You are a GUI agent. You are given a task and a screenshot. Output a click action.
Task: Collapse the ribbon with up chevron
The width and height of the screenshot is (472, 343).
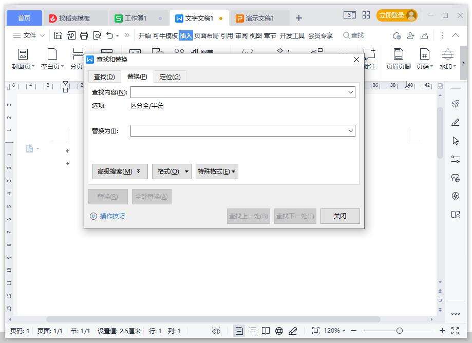456,35
